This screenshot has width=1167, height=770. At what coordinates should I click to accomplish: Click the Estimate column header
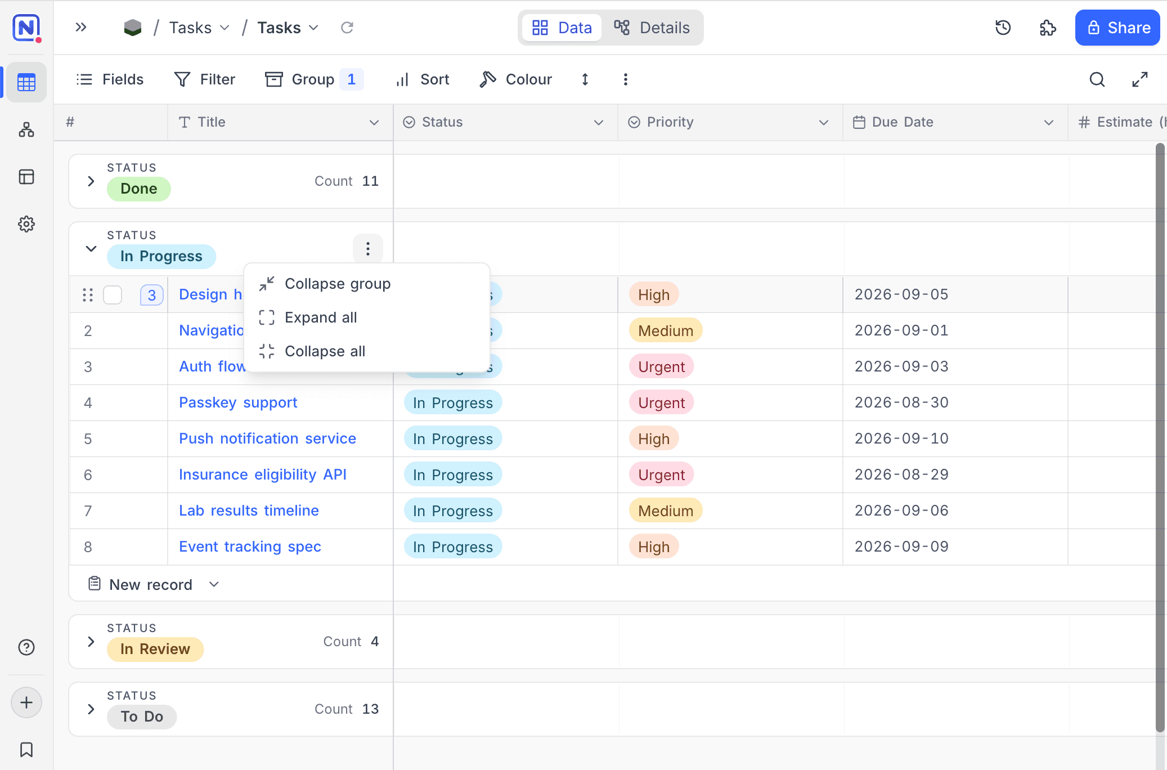tap(1117, 122)
